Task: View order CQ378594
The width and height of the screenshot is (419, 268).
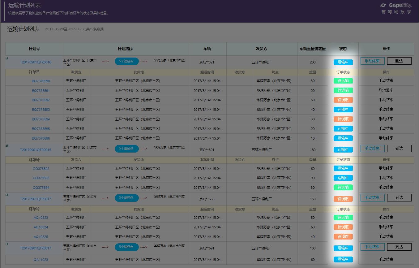Action: 41,188
